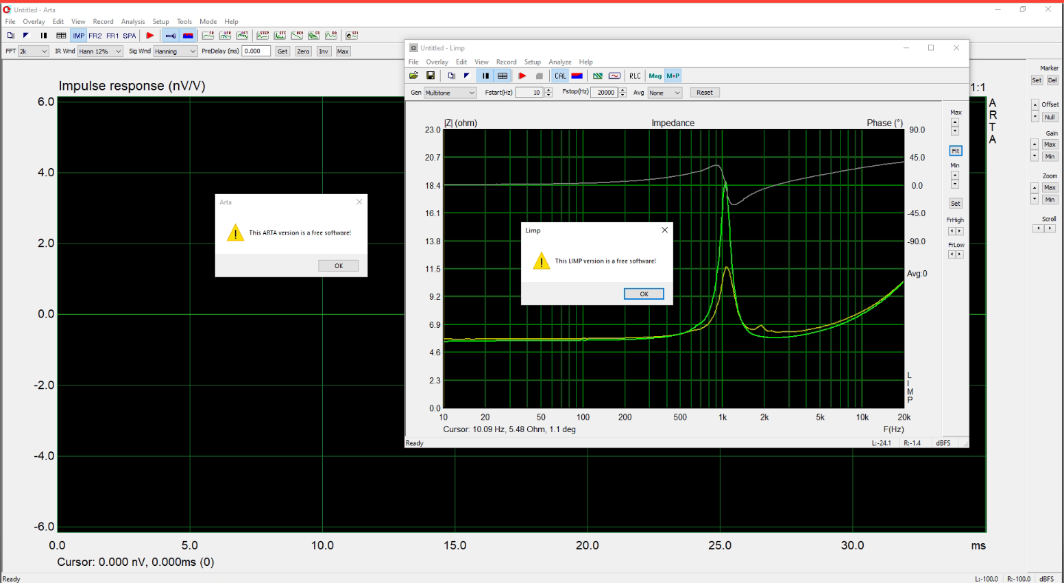Open the FFT size dropdown in ARTA

pyautogui.click(x=34, y=51)
